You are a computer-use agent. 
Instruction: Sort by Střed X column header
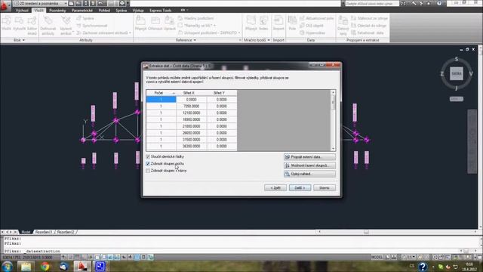[x=191, y=93]
